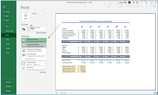Open the printer selection dropdown
The image size is (158, 95).
34,29
